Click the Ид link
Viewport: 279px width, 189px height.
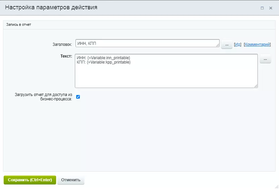coord(238,44)
